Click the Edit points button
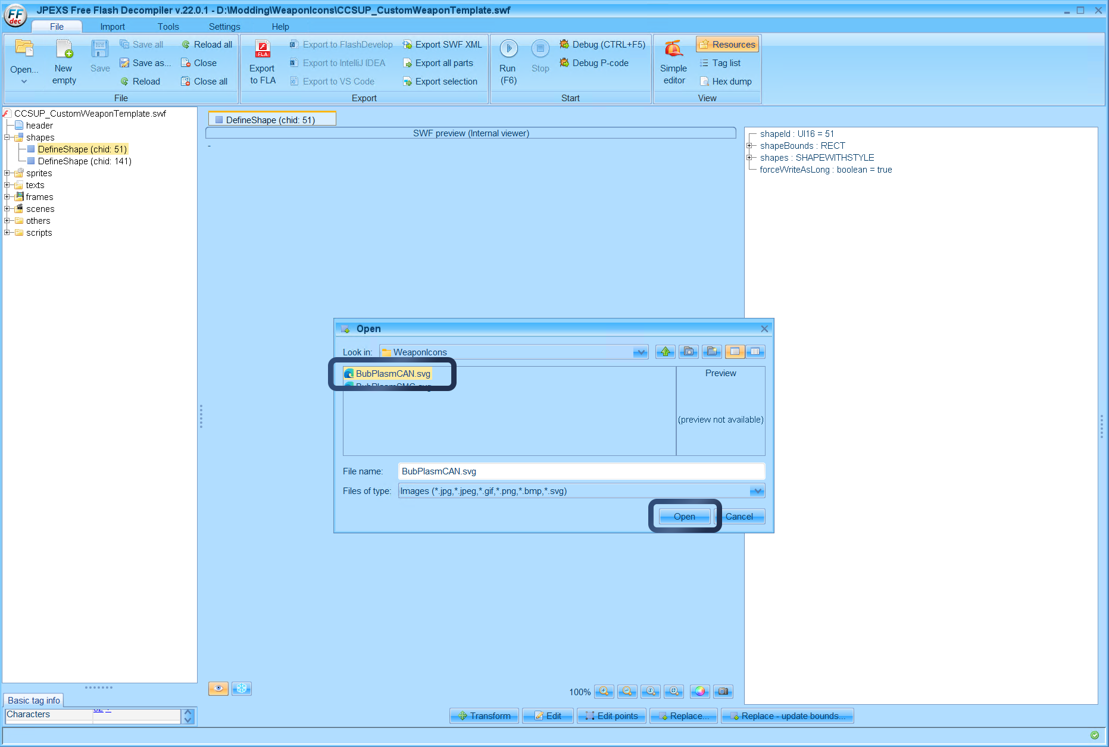Image resolution: width=1109 pixels, height=747 pixels. [611, 716]
